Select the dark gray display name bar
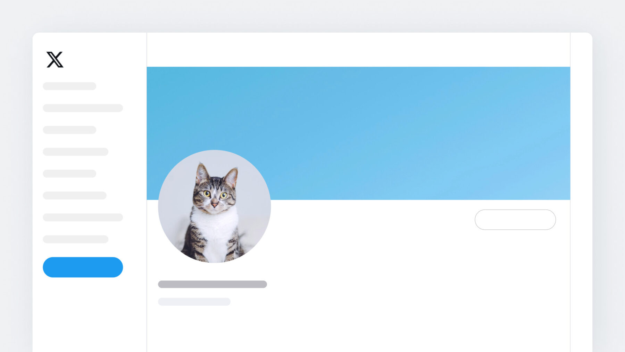 point(212,284)
